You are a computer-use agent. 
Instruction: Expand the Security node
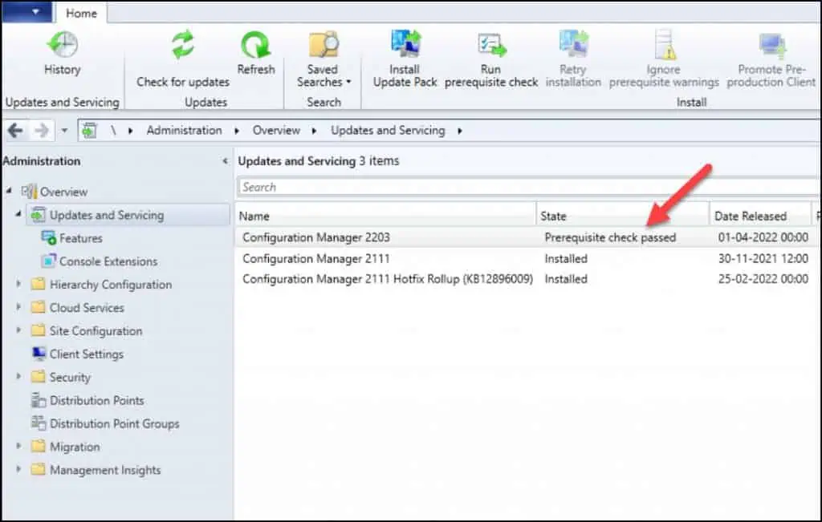(x=18, y=376)
